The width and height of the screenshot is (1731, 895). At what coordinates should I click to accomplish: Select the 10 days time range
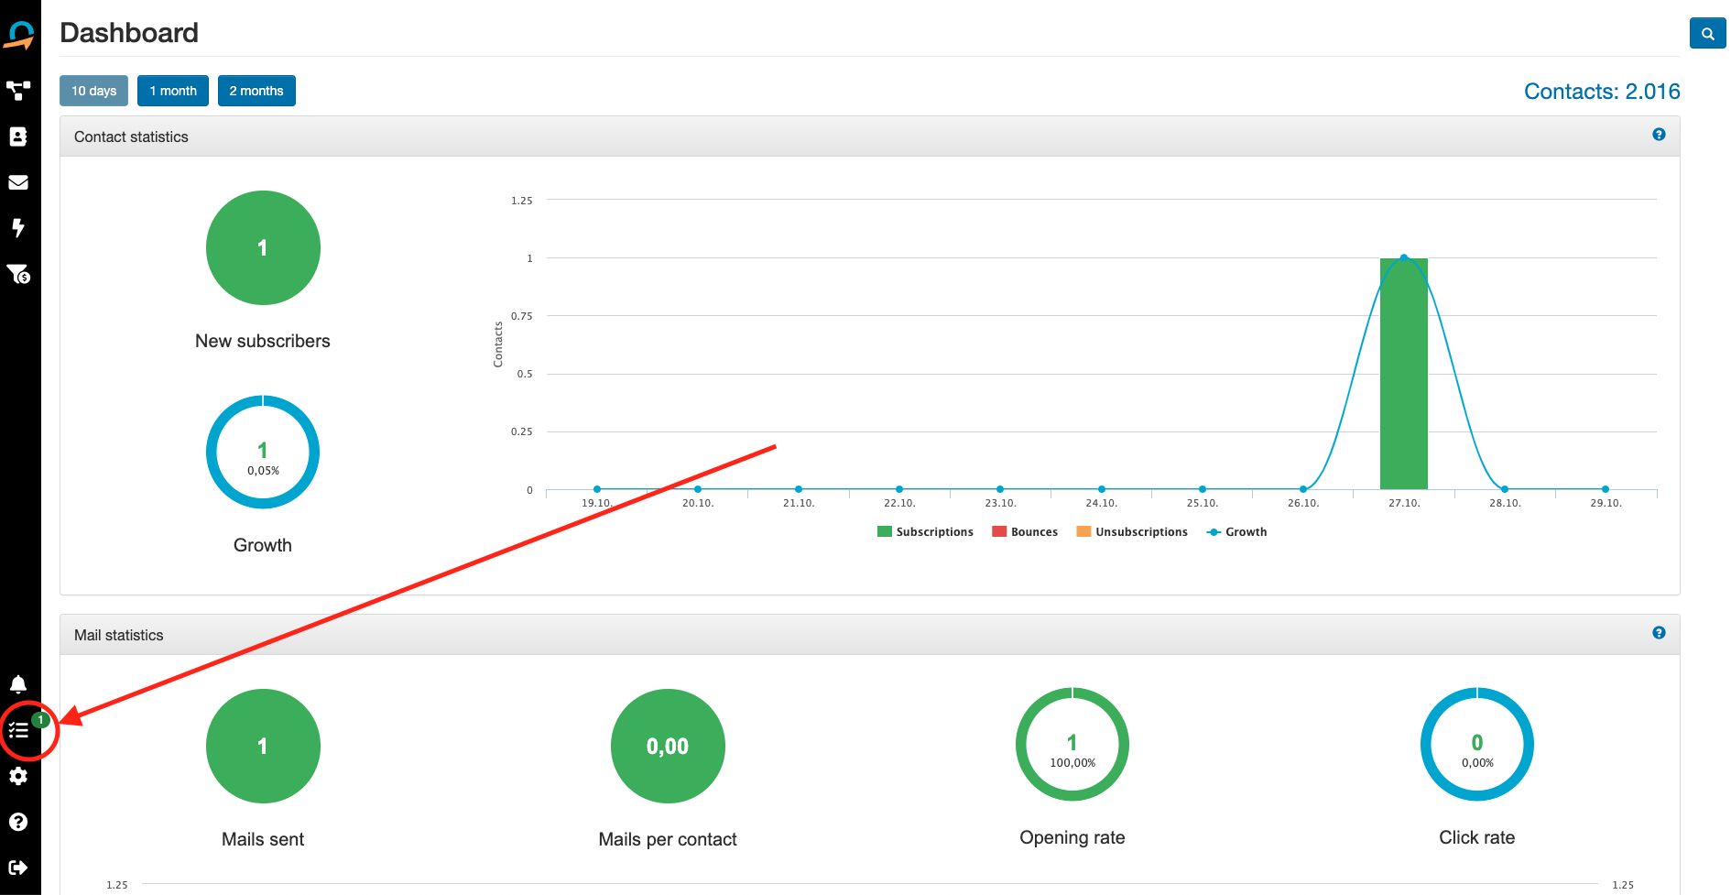point(93,91)
